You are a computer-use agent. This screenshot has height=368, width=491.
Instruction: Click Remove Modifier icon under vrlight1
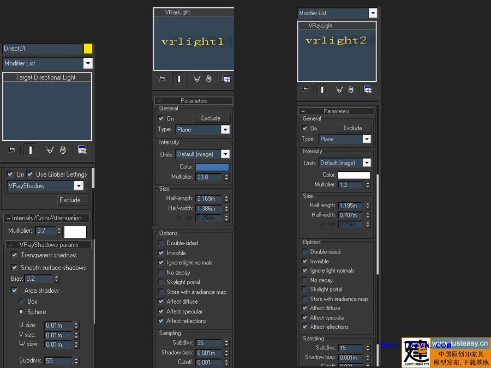click(209, 79)
